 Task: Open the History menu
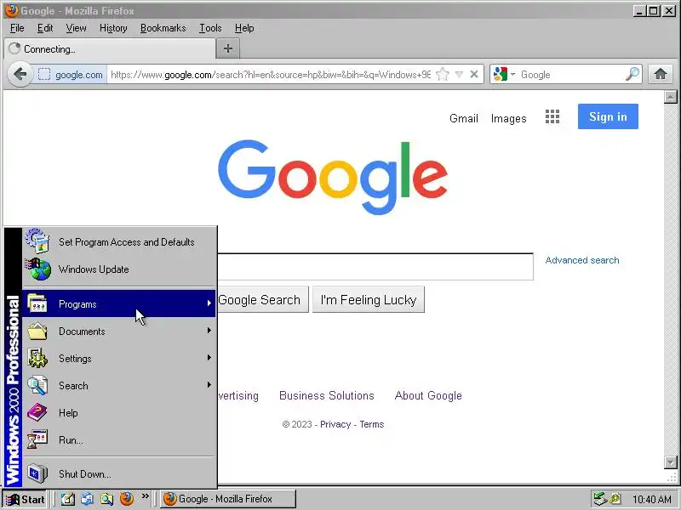click(x=113, y=28)
